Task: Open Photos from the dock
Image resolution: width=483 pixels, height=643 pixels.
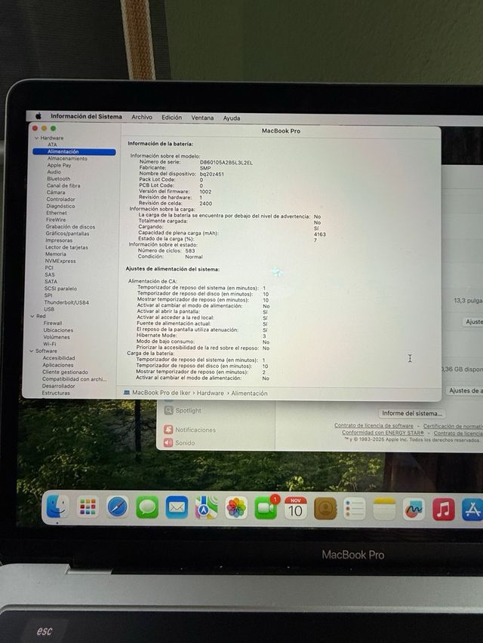Action: [x=236, y=508]
